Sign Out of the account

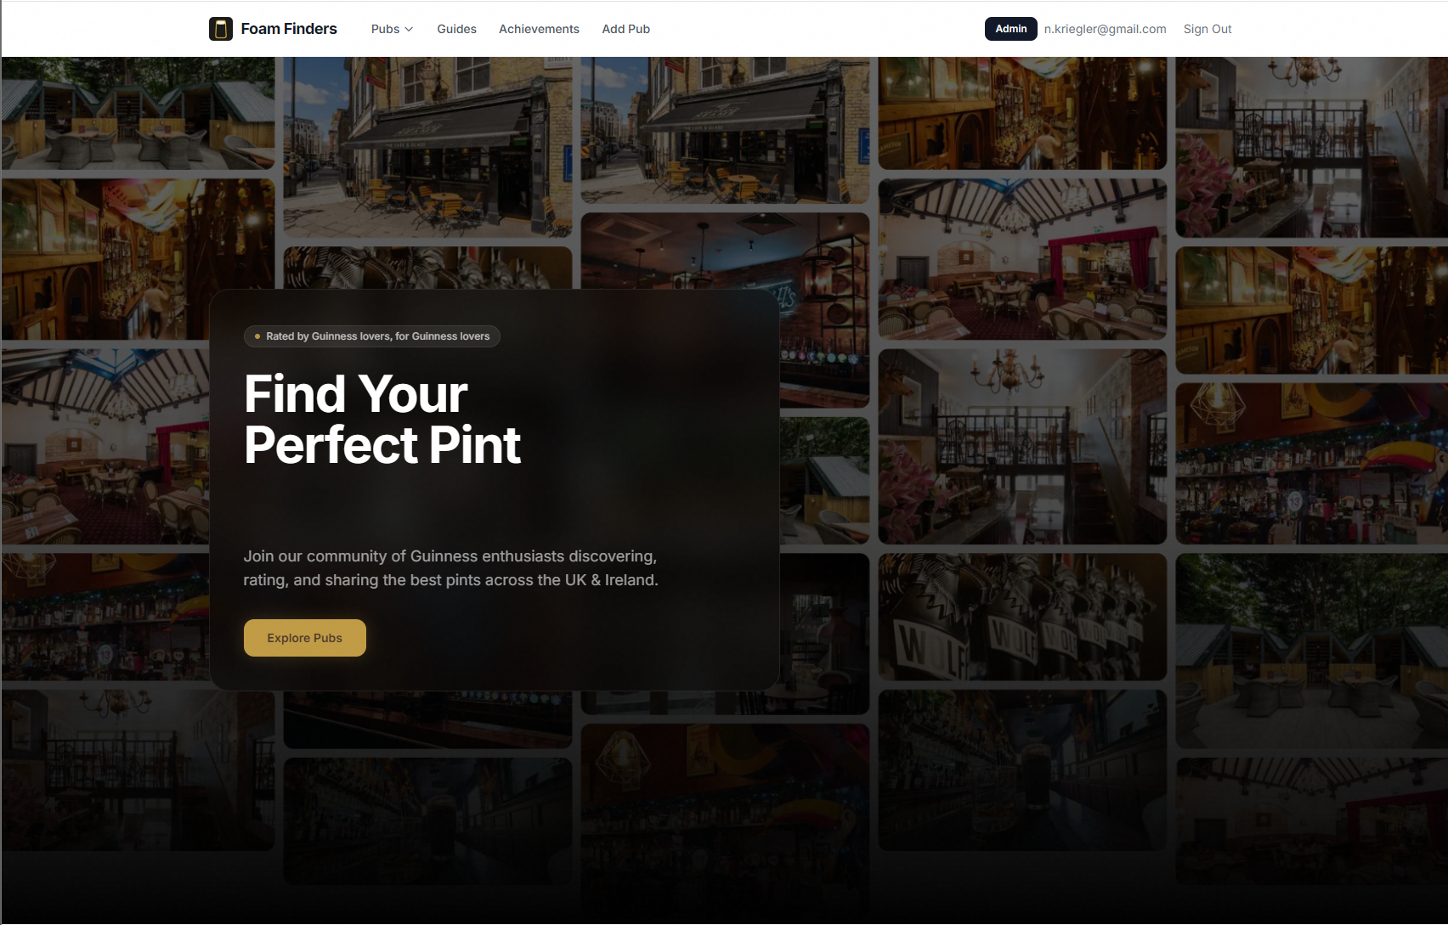coord(1207,28)
